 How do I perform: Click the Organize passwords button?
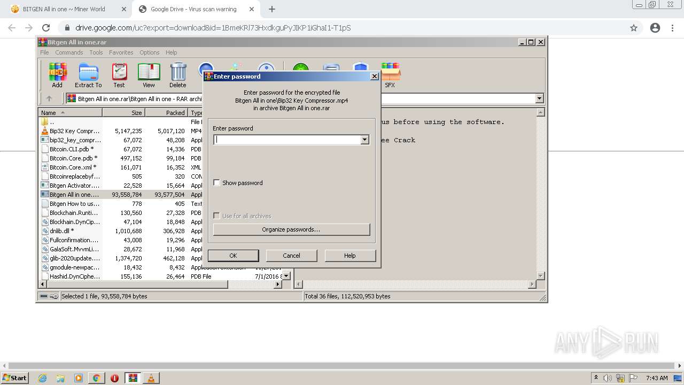point(291,229)
